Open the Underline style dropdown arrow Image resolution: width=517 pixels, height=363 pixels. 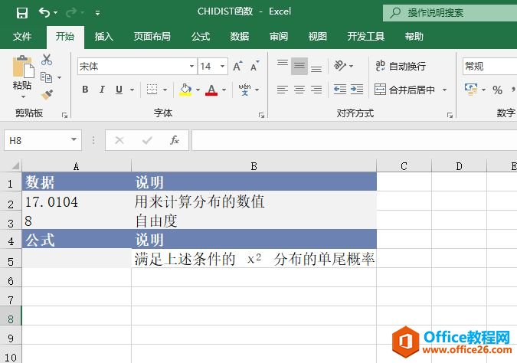click(133, 90)
